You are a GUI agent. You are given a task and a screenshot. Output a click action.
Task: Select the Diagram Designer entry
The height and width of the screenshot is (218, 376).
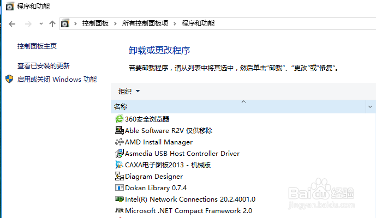point(154,177)
